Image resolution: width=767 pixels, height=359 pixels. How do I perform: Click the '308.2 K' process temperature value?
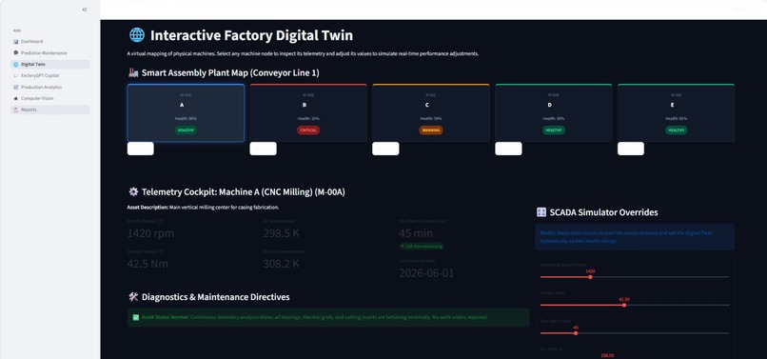point(282,264)
